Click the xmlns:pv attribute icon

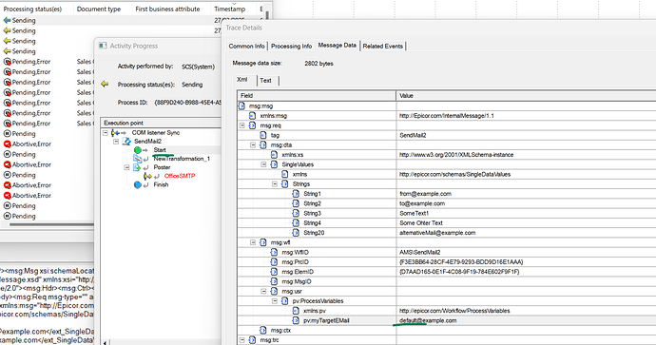pos(296,311)
